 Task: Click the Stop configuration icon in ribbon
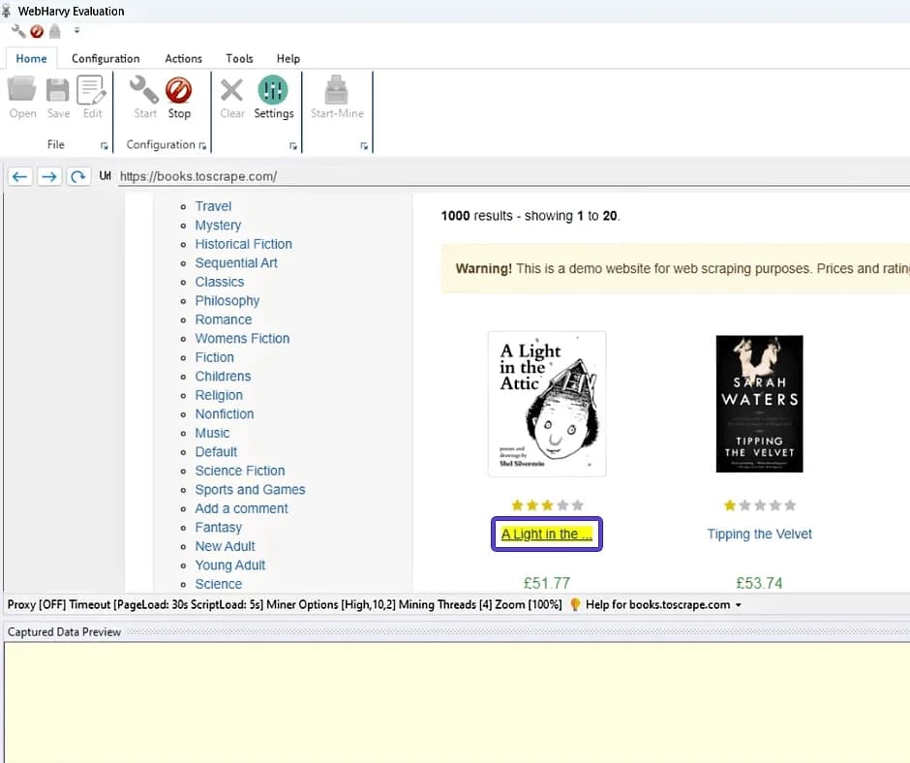(x=179, y=92)
